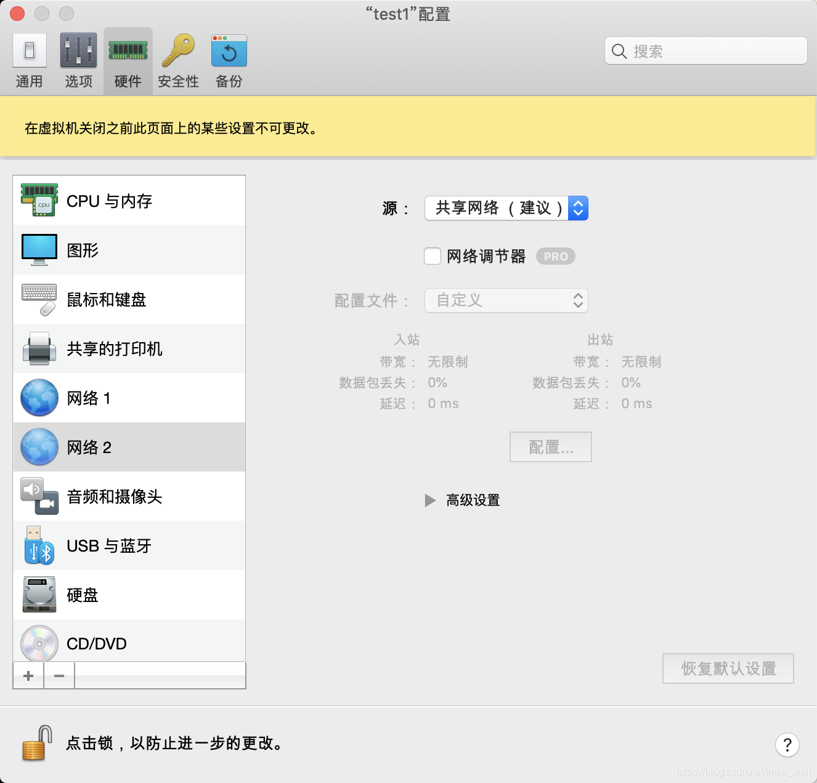The height and width of the screenshot is (783, 817).
Task: Open the 备份 backup icon
Action: 229,50
